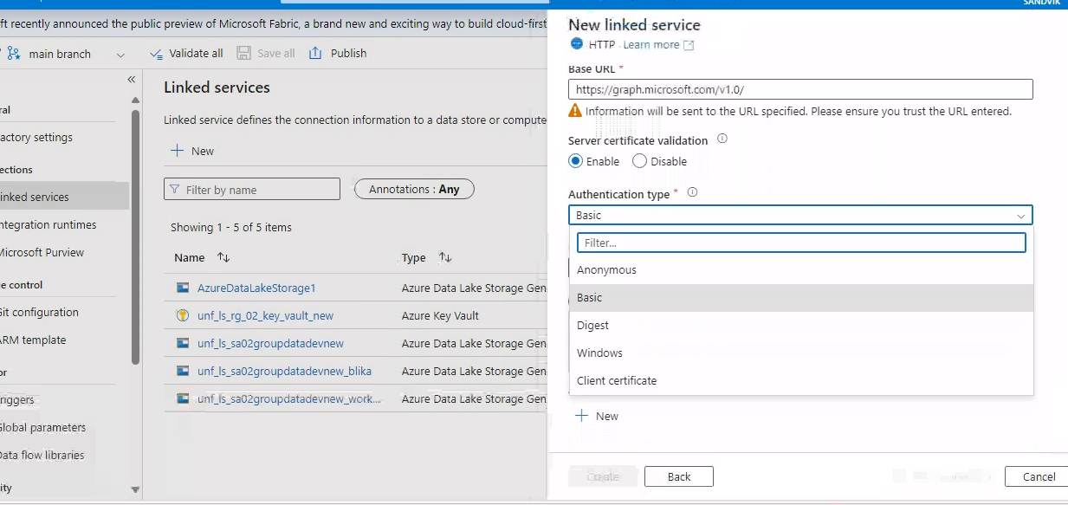
Task: Open the Learn more link
Action: coord(651,45)
